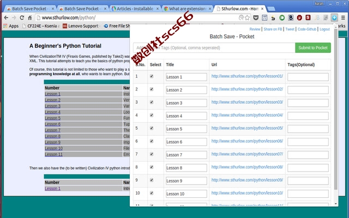
Task: Open the Lenovo Support bookmark
Action: click(81, 26)
